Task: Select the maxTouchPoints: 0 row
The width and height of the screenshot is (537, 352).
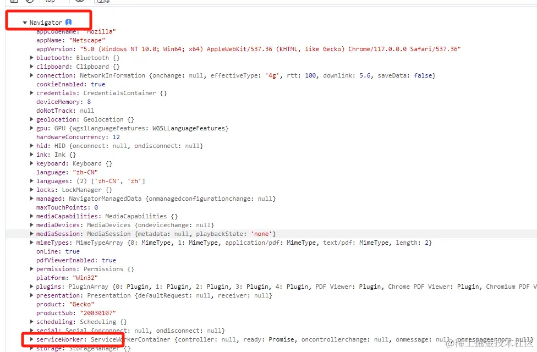Action: (x=67, y=207)
